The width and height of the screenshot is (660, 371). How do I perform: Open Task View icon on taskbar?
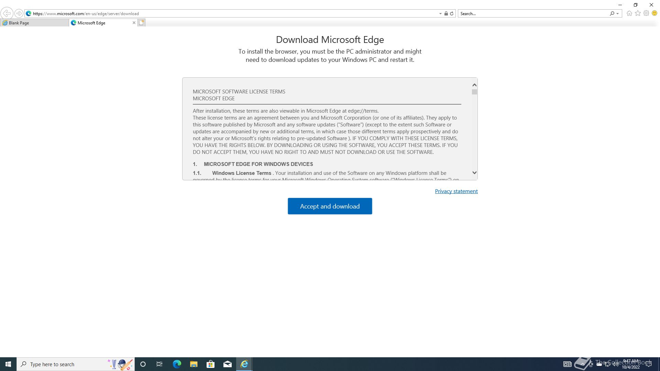tap(159, 364)
